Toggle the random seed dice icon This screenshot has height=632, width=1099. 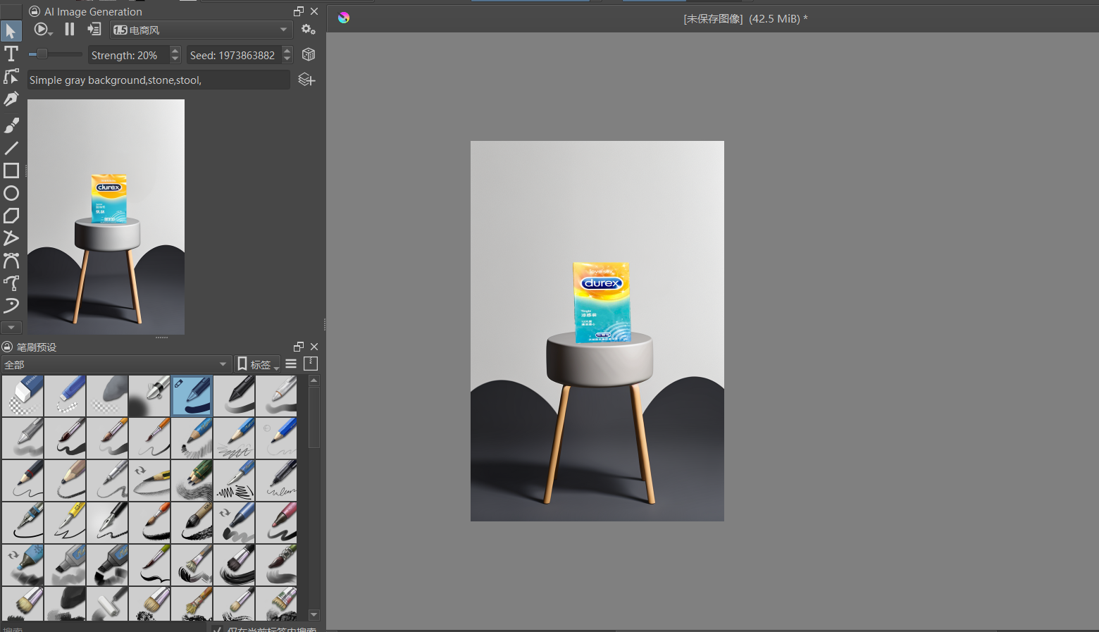pos(308,54)
